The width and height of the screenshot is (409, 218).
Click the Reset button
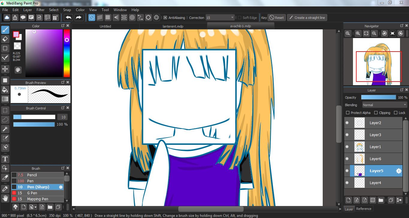coord(276,18)
